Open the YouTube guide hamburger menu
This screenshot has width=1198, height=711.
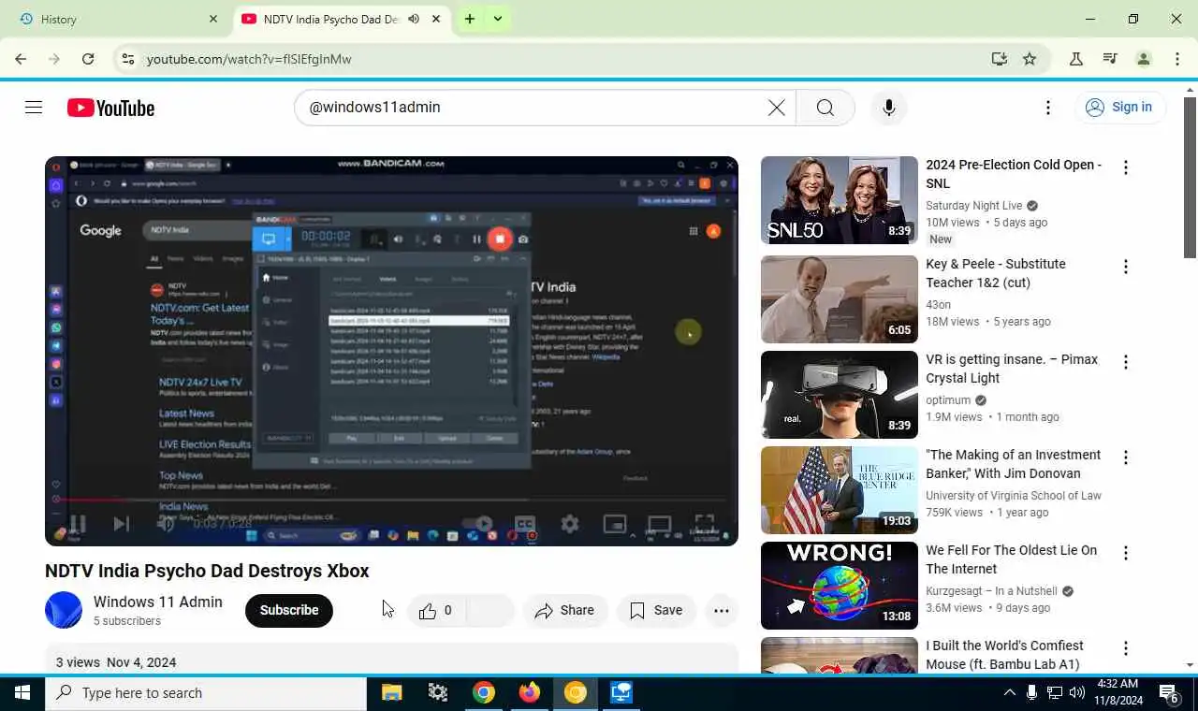tap(34, 108)
